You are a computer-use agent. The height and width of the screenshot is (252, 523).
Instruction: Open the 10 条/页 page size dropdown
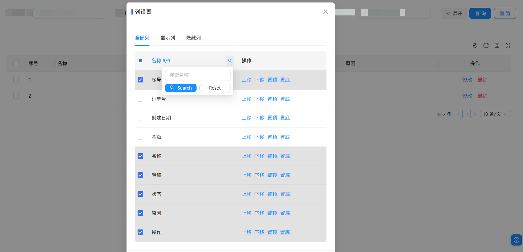(495, 114)
